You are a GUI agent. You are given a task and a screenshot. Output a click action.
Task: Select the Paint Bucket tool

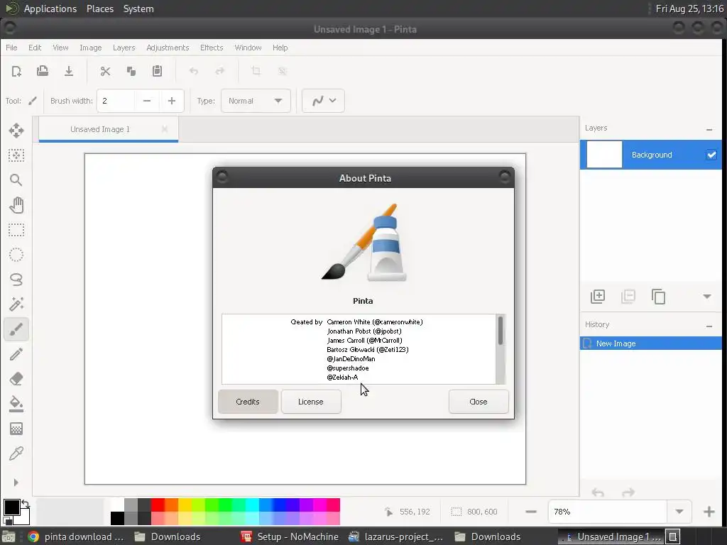(16, 404)
